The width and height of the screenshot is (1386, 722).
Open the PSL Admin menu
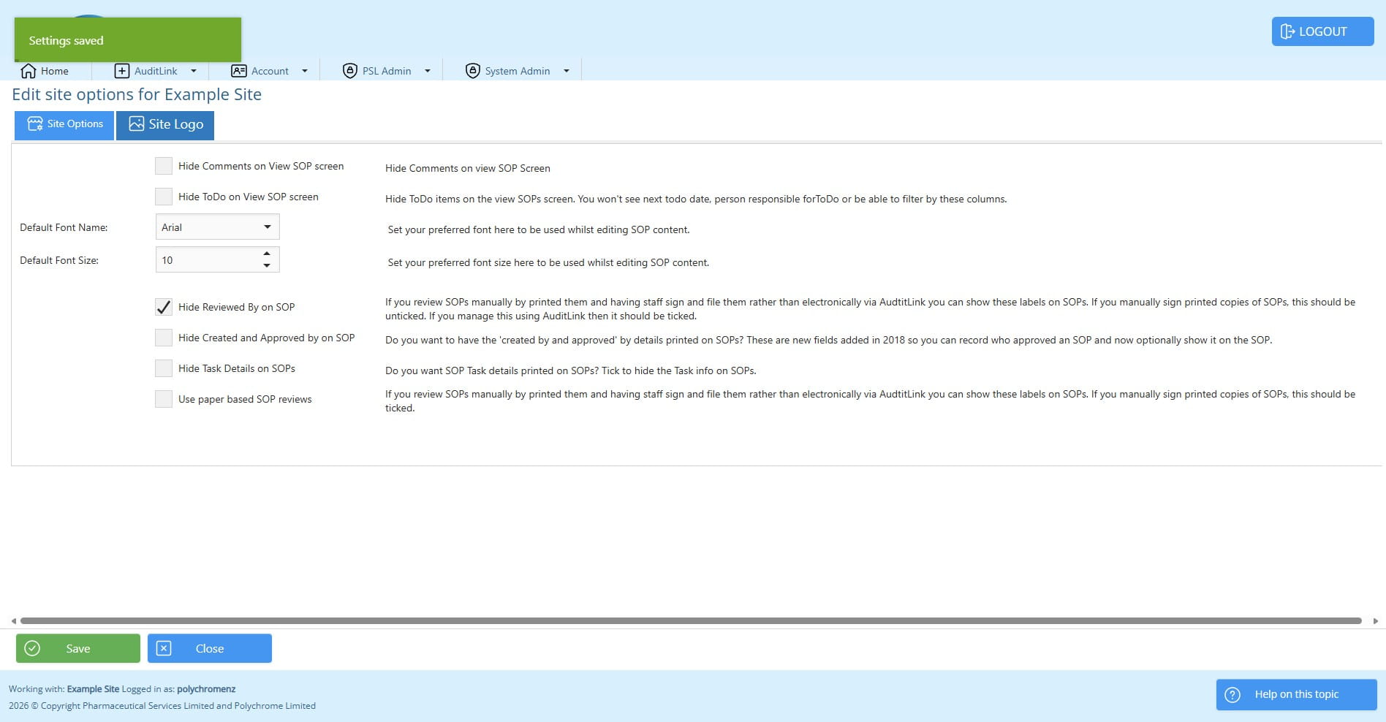[387, 71]
